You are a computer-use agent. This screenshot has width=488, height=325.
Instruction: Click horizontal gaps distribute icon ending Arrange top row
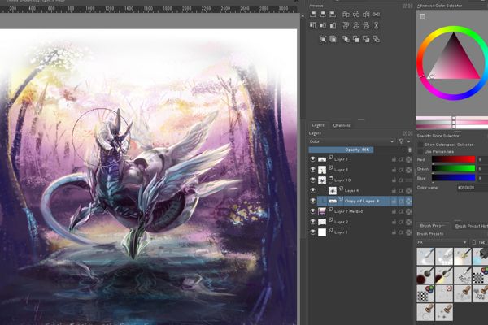[x=377, y=15]
